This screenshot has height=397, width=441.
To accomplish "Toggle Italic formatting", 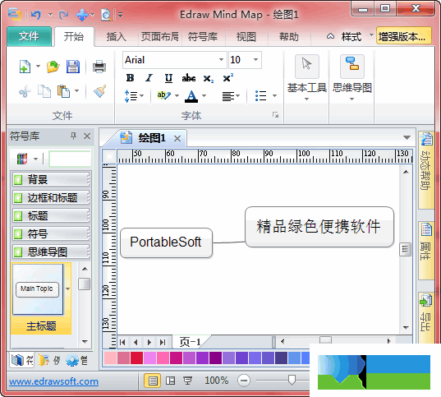I will pos(149,78).
